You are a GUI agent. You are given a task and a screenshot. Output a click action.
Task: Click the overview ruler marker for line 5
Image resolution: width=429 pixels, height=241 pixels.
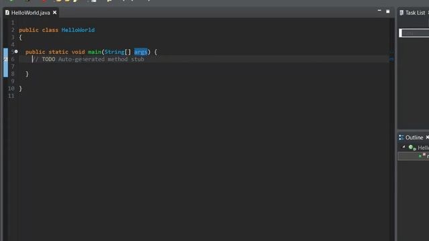pos(391,52)
